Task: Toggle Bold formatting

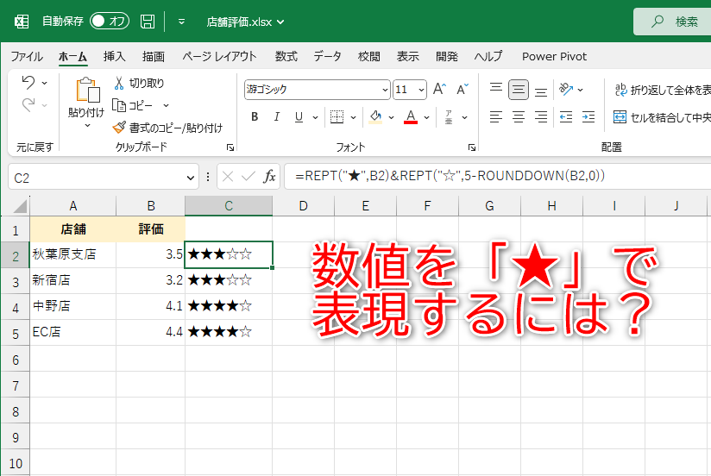Action: coord(255,117)
